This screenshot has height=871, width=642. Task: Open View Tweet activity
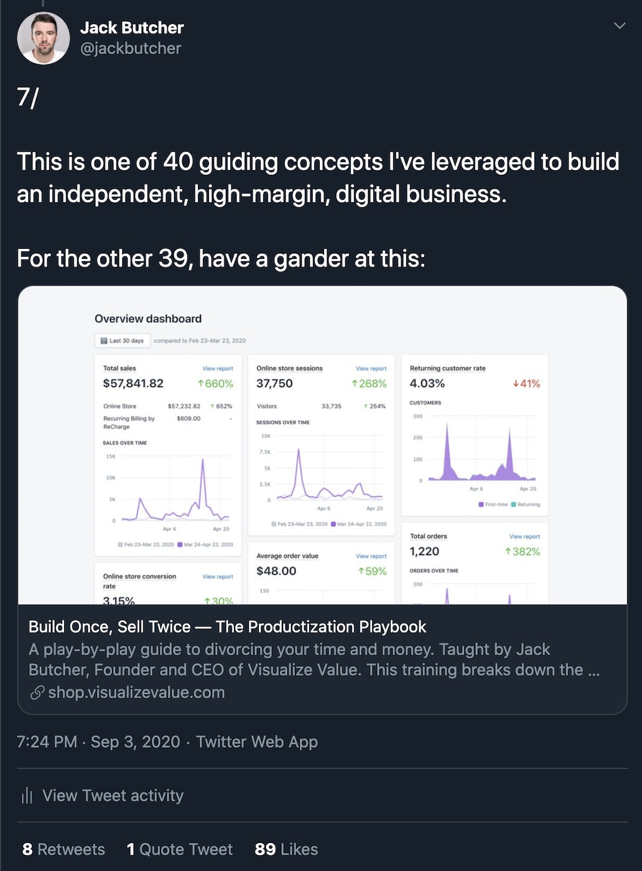[x=102, y=795]
